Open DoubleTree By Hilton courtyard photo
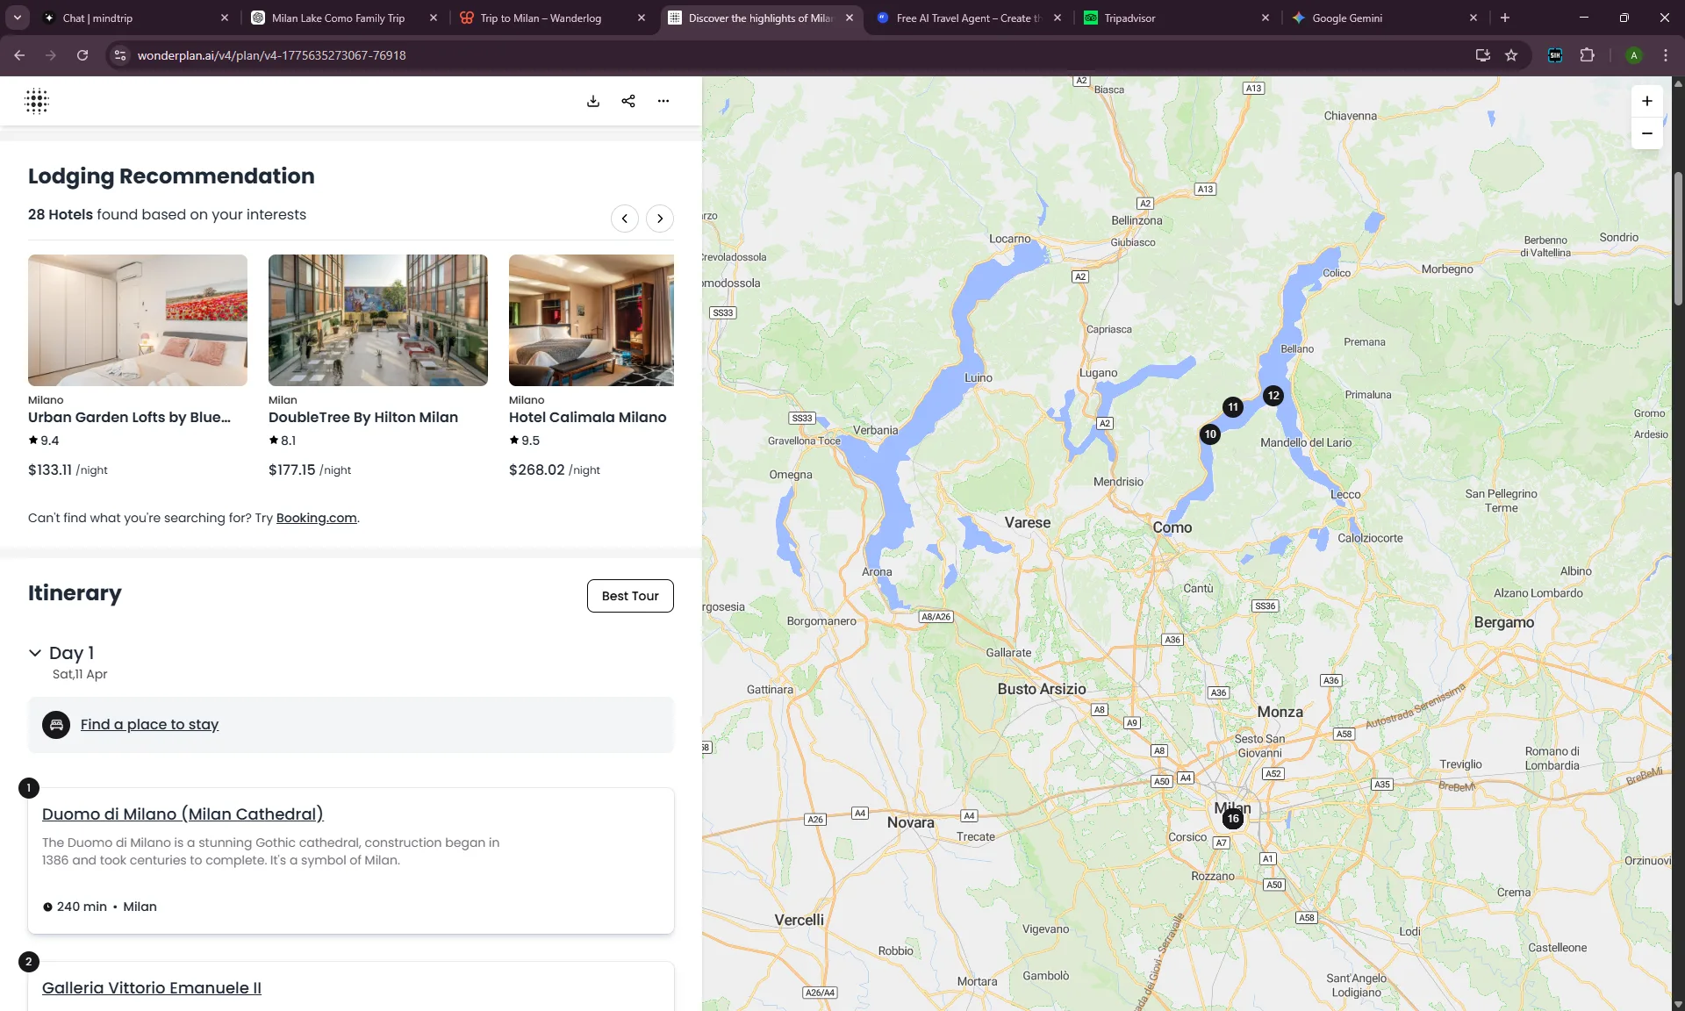Viewport: 1685px width, 1011px height. (378, 320)
